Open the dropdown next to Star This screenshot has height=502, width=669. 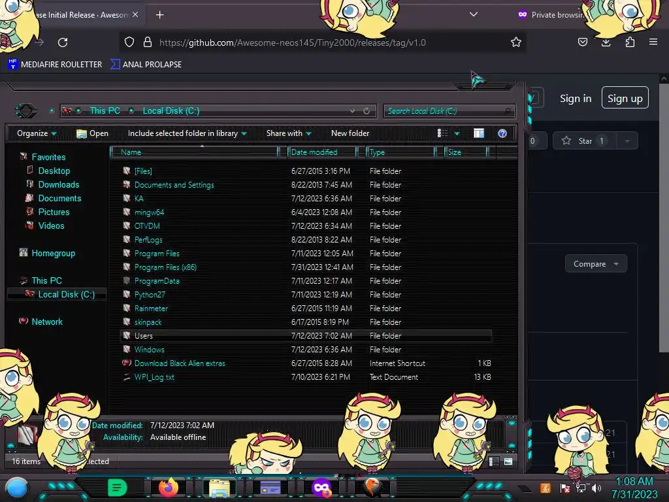coord(627,141)
